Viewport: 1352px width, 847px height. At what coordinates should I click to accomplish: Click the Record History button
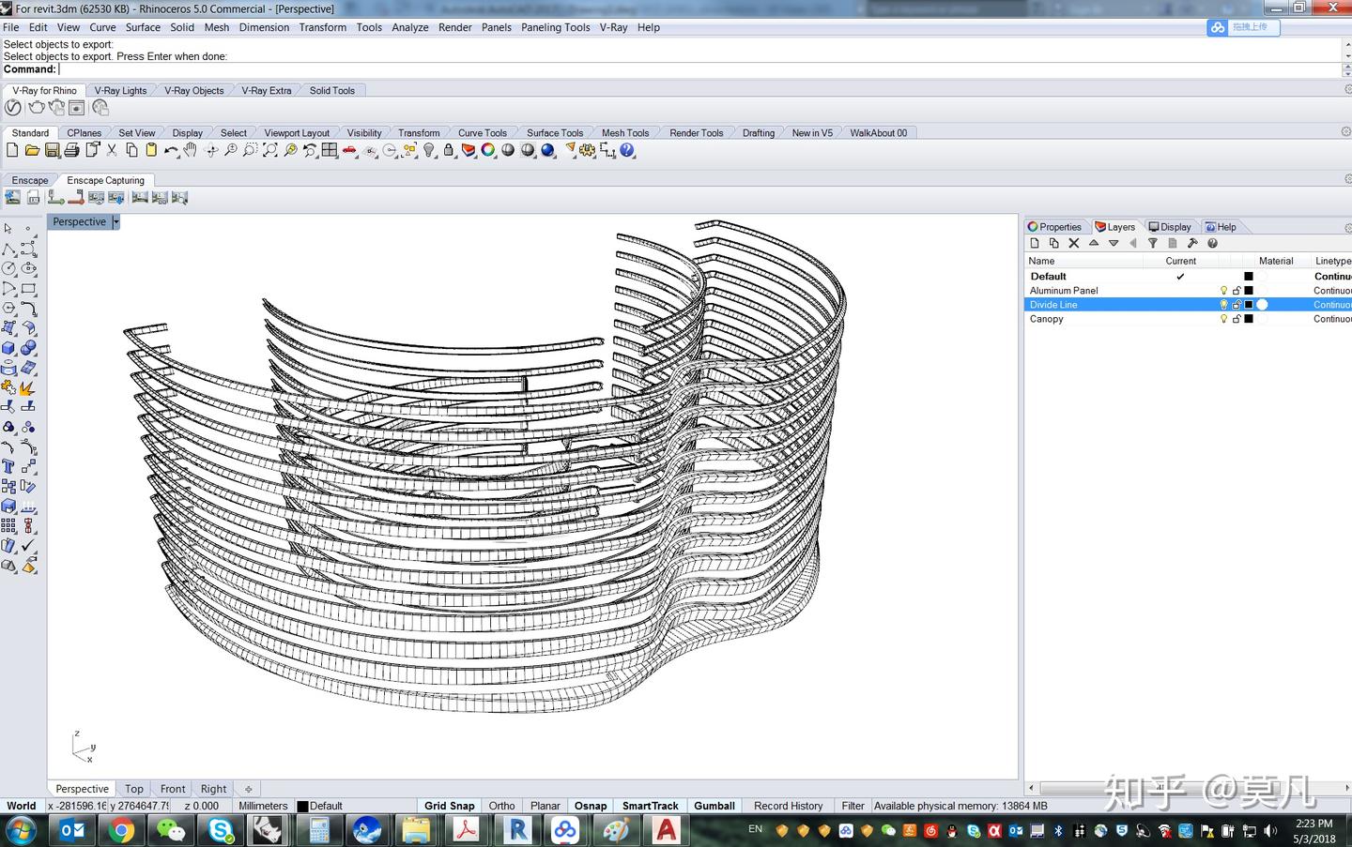[788, 806]
